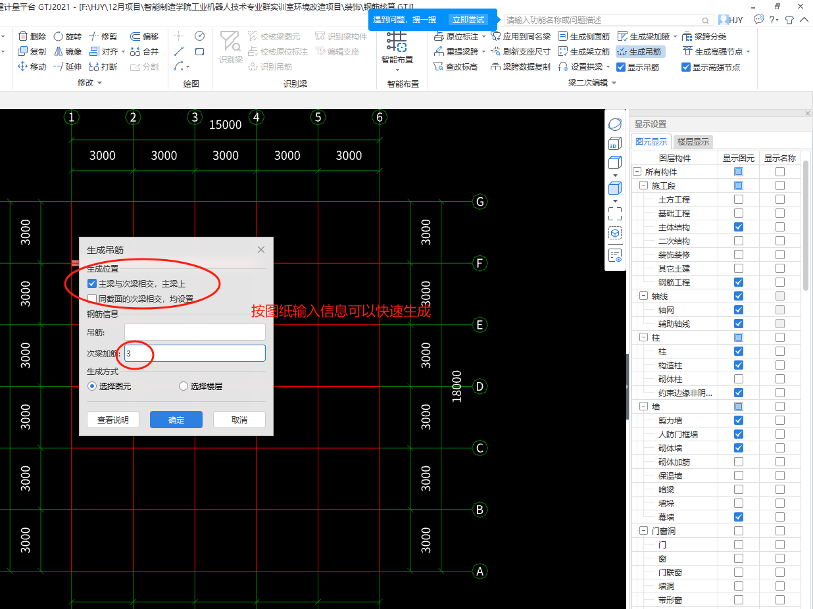813x609 pixels.
Task: Click 生成侧面筋
Action: 583,36
